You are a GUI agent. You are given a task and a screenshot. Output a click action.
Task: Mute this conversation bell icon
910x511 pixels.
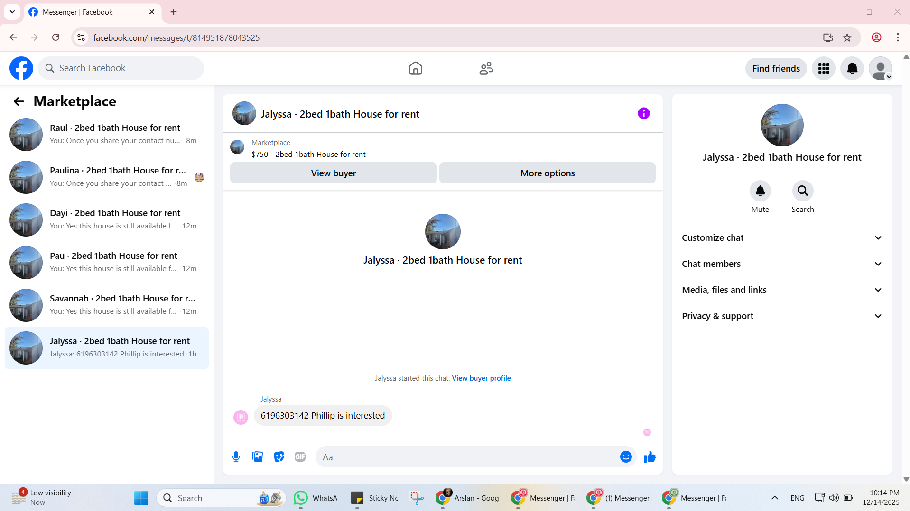tap(760, 191)
